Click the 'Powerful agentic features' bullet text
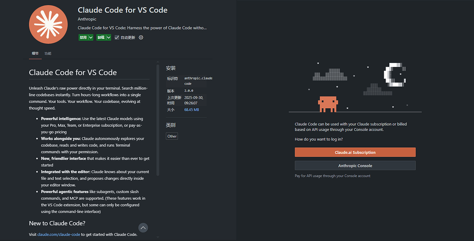474x241 pixels. [x=65, y=192]
